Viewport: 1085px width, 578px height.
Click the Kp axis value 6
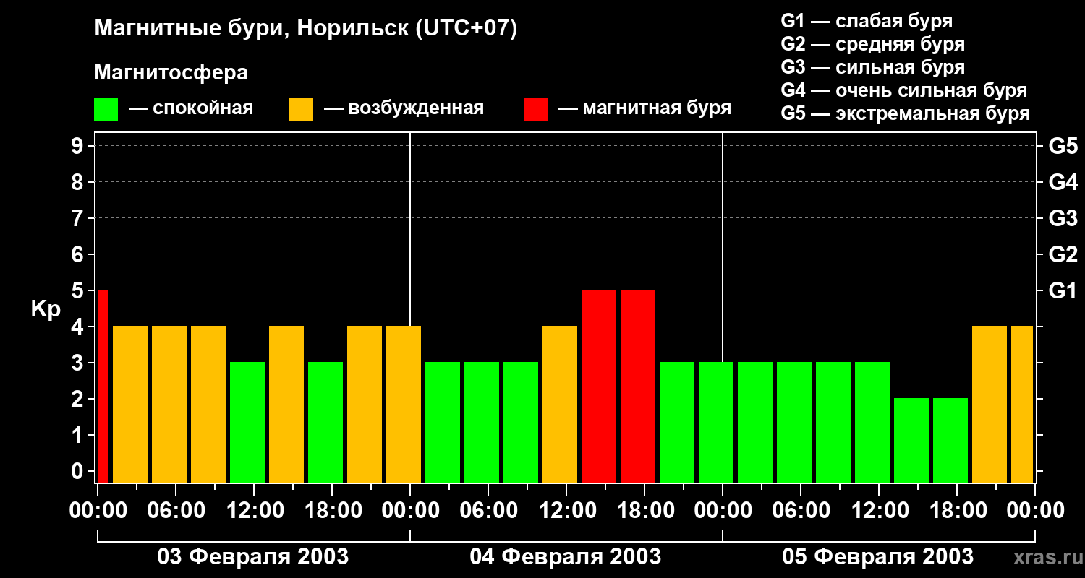79,254
